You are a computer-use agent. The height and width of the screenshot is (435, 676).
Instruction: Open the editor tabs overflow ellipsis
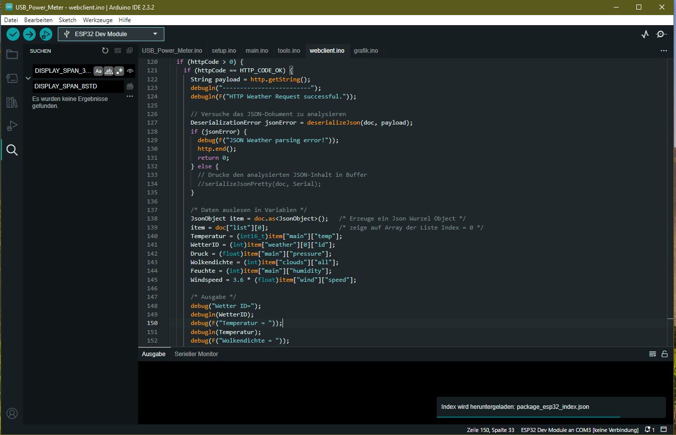pyautogui.click(x=664, y=51)
